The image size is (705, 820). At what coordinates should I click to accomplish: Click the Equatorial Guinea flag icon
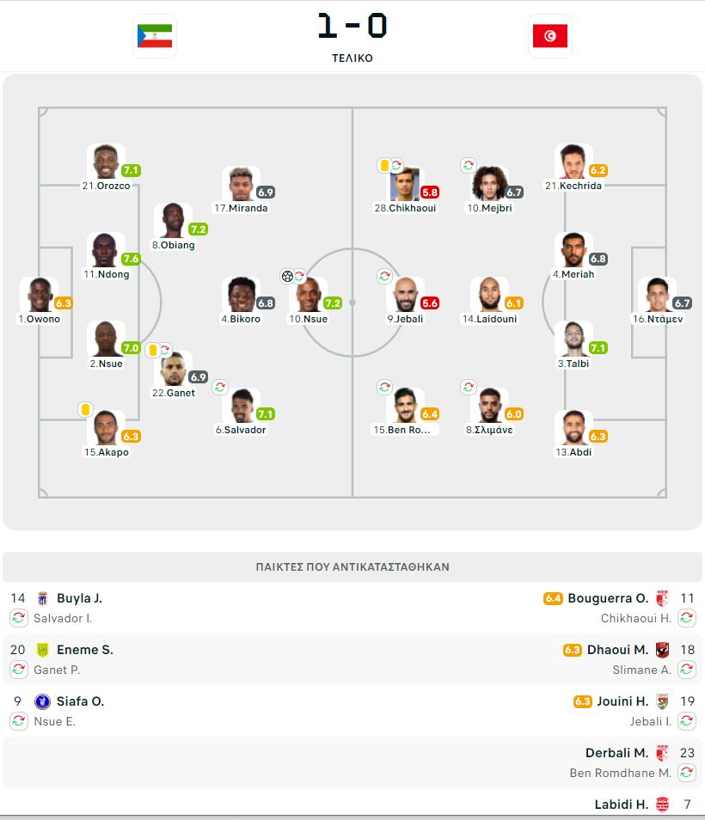(154, 36)
